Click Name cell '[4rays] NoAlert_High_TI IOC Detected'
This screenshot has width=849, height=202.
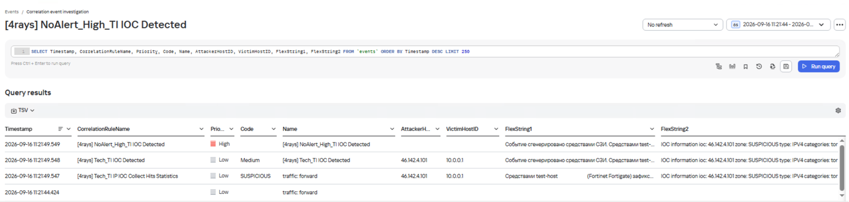point(326,144)
